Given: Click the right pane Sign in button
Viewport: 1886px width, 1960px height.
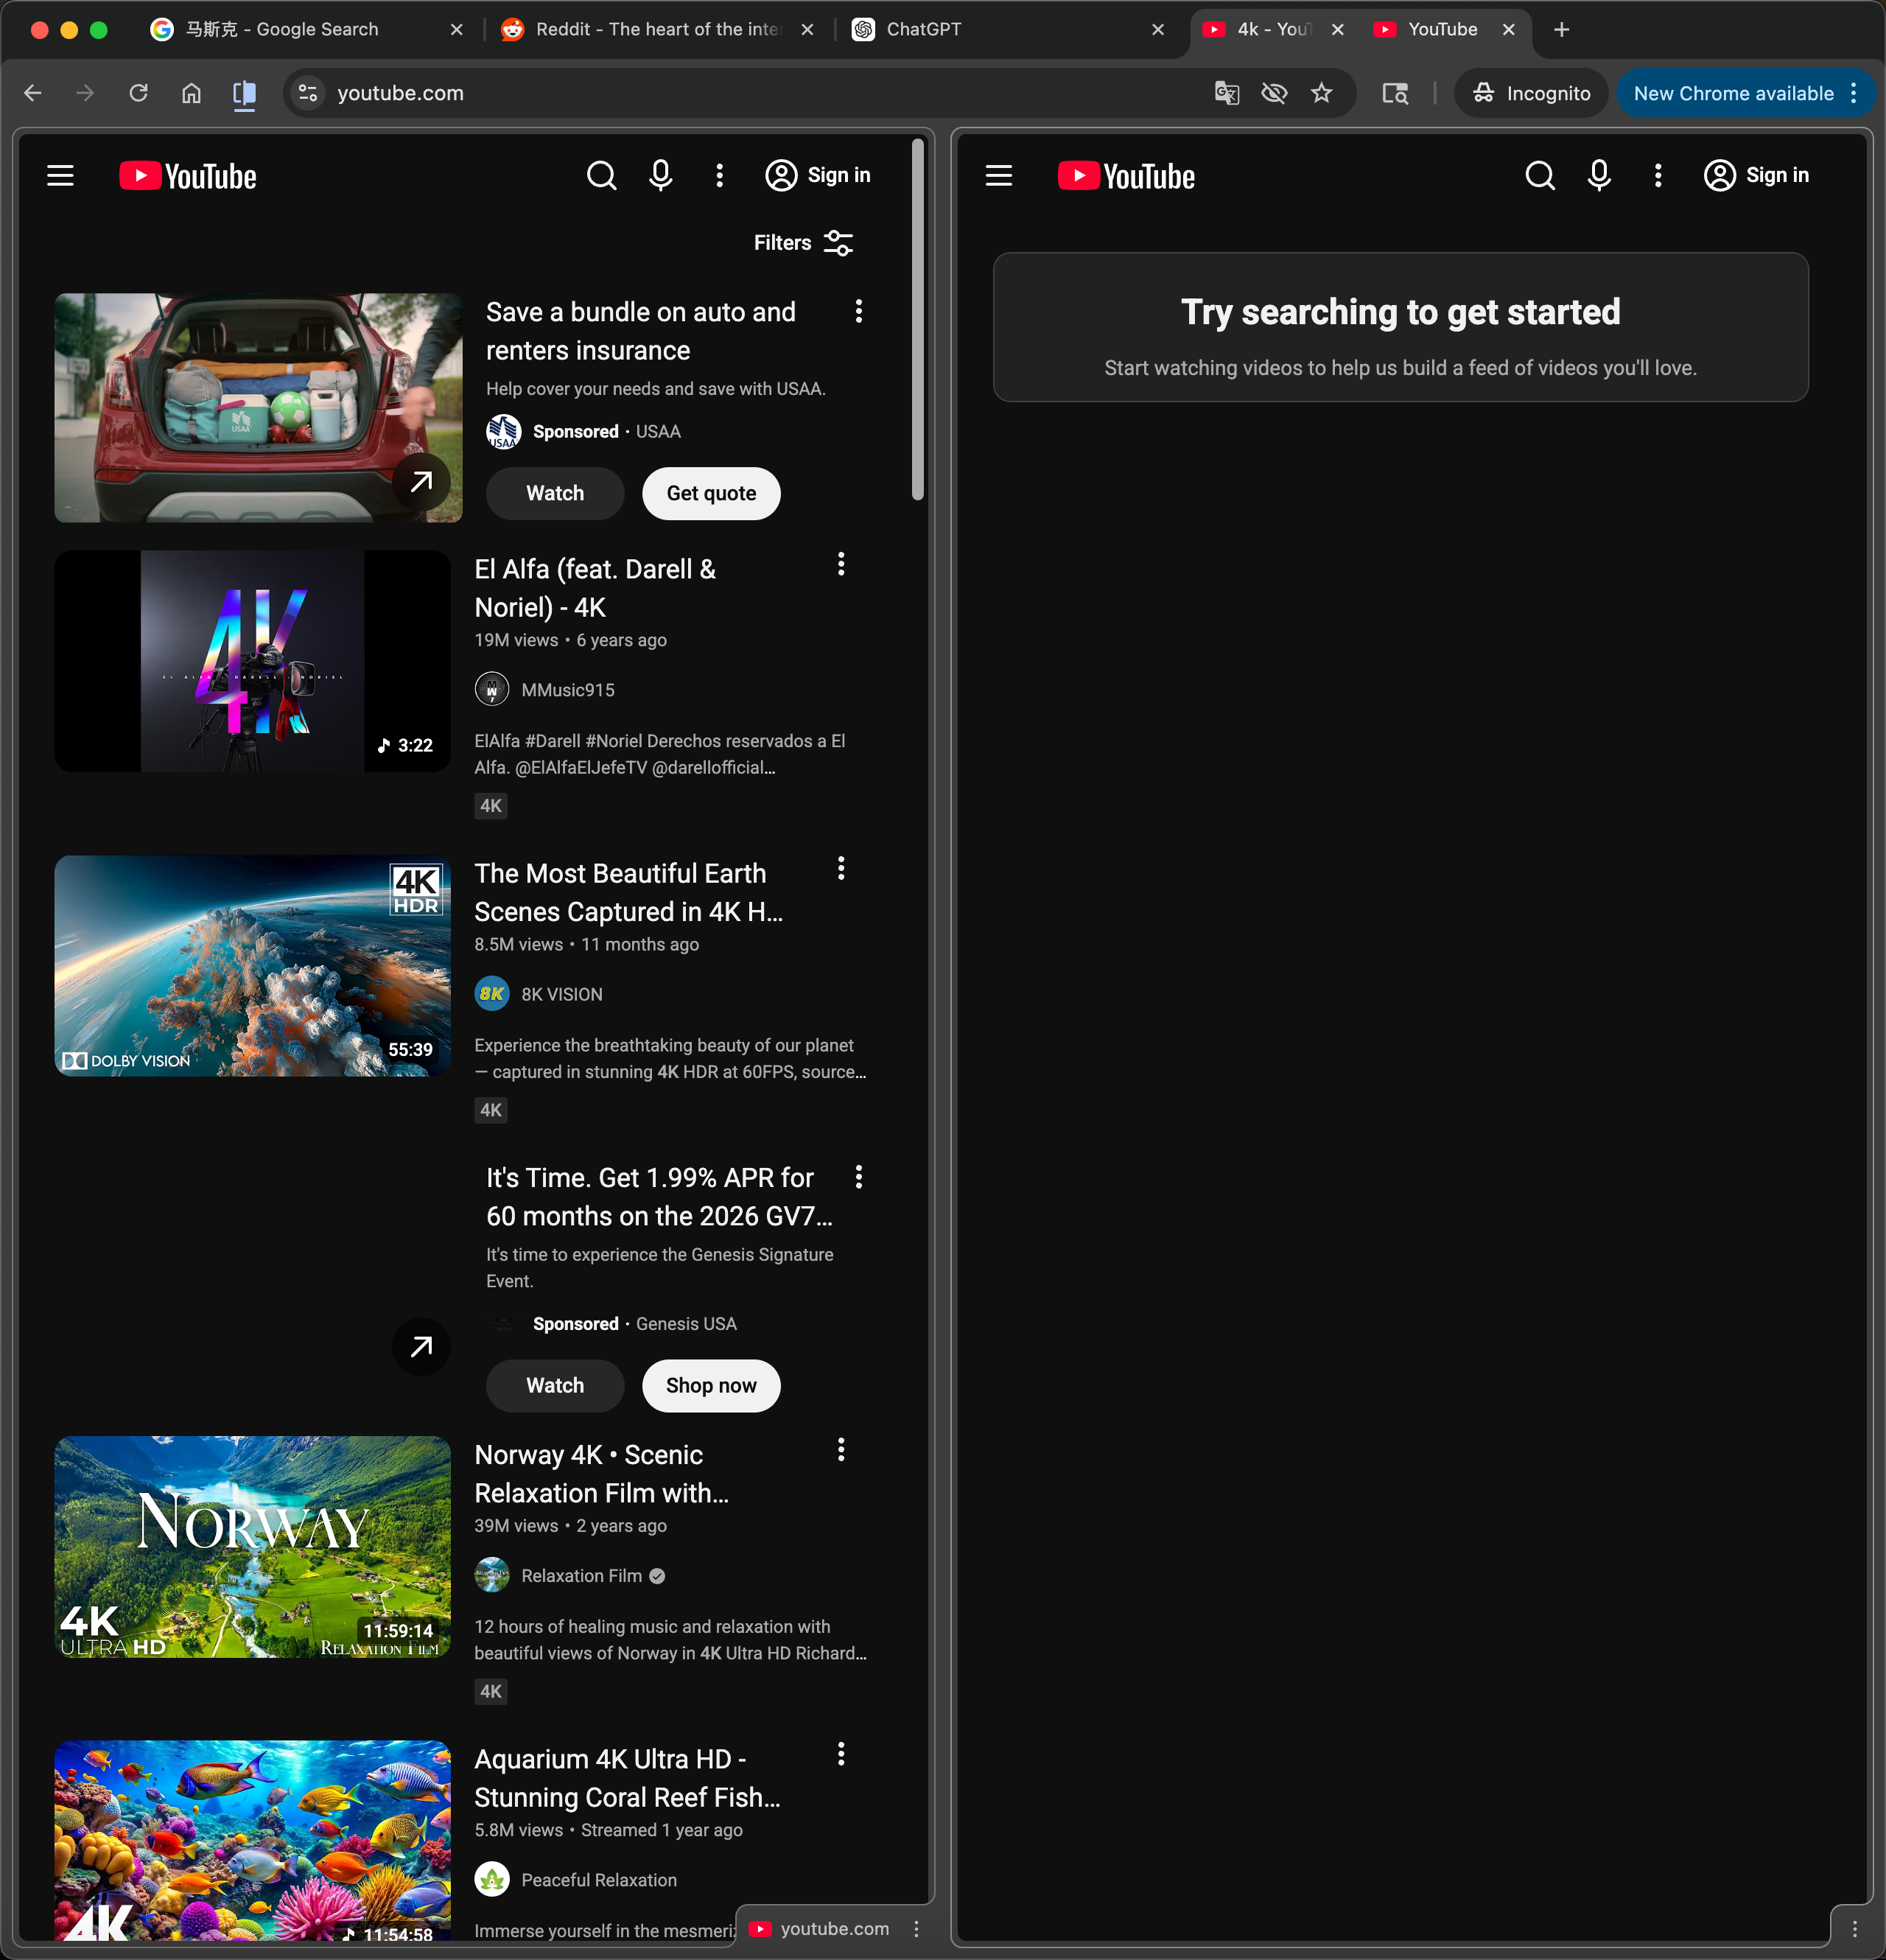Looking at the screenshot, I should (1757, 176).
